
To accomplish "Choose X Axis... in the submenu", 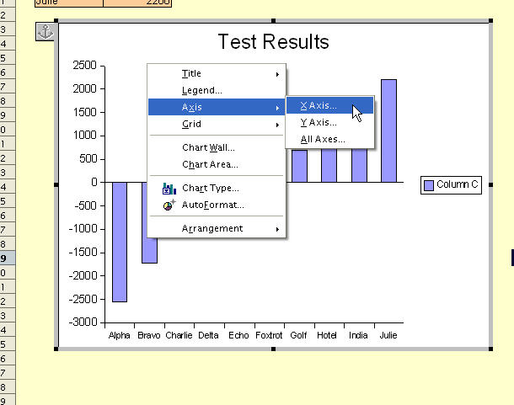I will coord(329,105).
